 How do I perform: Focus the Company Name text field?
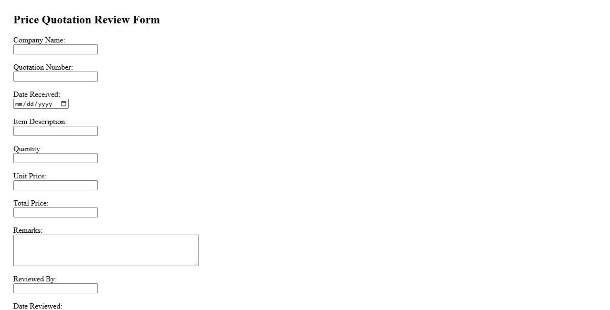pyautogui.click(x=55, y=50)
